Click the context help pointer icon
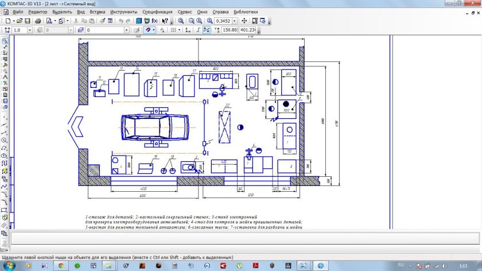The height and width of the screenshot is (271, 482). click(165, 21)
